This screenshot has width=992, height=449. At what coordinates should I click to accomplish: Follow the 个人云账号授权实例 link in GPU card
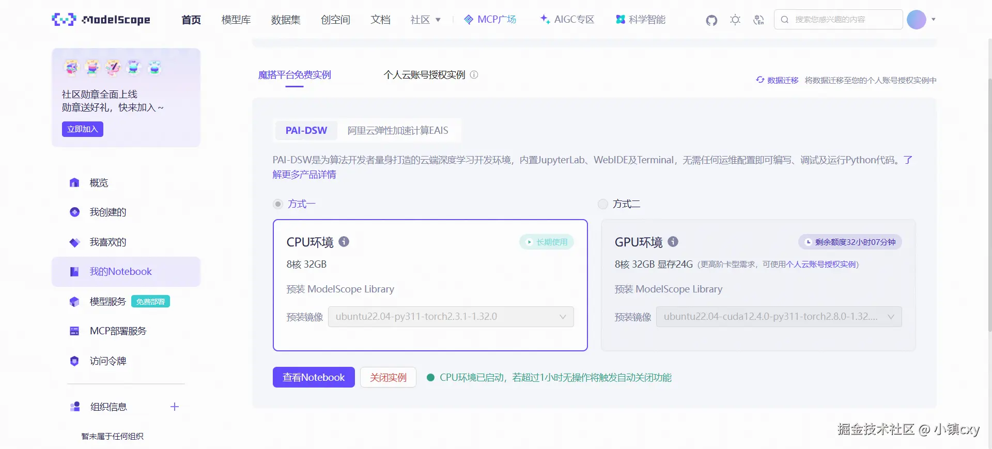(x=821, y=265)
